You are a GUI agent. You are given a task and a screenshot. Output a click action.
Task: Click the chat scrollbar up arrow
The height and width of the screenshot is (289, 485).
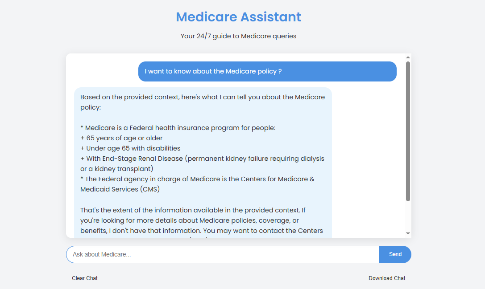(x=408, y=57)
